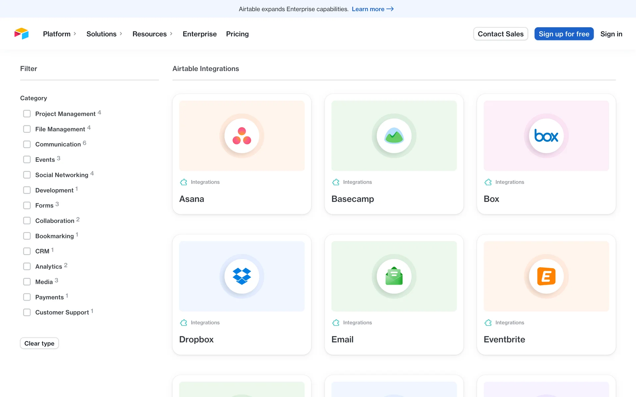Viewport: 636px width, 397px height.
Task: Click the Basecamp mountain logo icon
Action: click(x=394, y=136)
